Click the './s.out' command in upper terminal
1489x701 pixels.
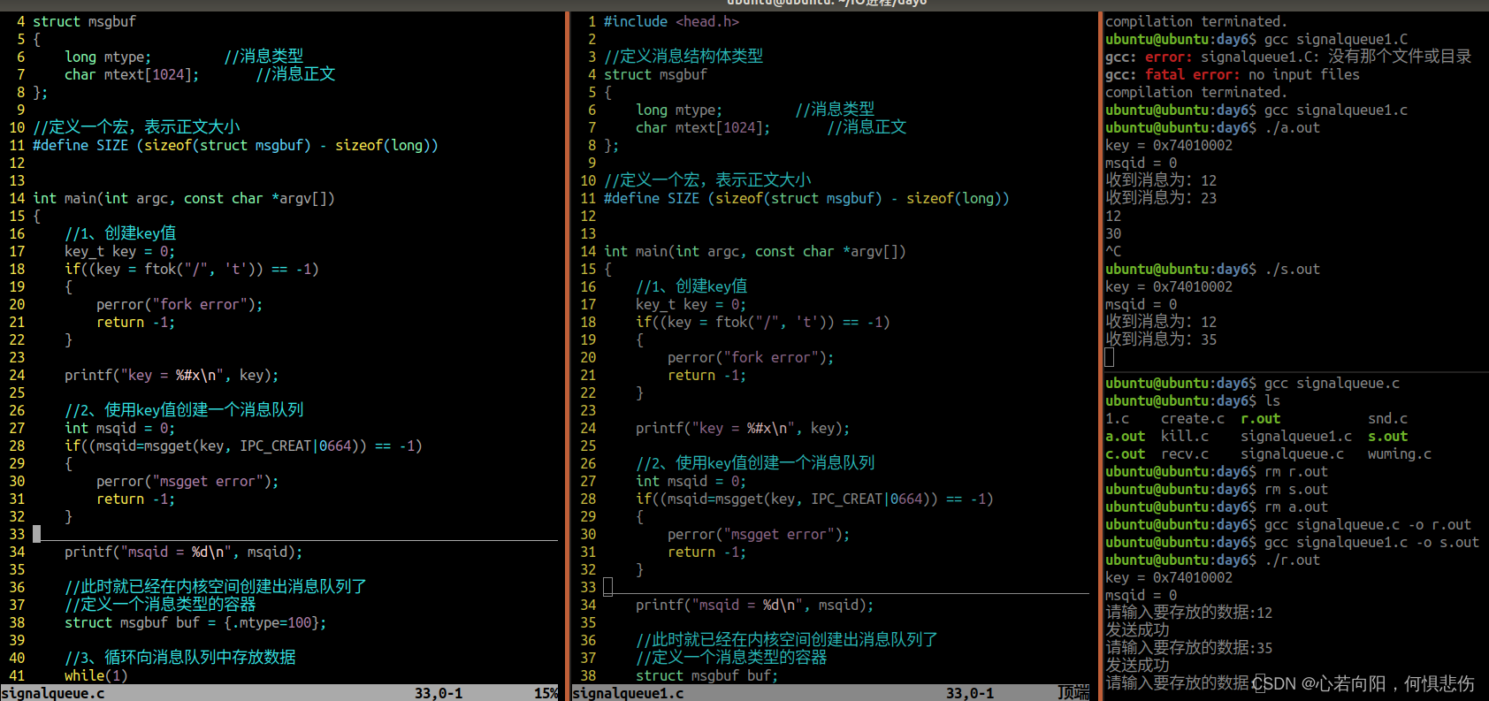1292,269
